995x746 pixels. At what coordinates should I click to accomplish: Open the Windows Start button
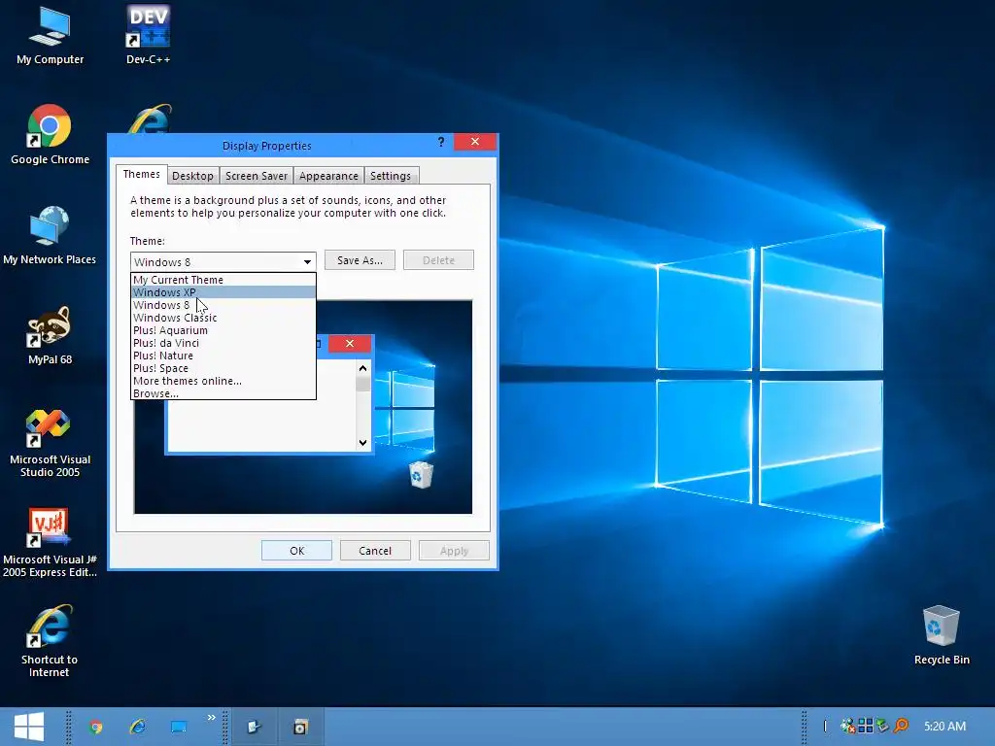tap(29, 727)
